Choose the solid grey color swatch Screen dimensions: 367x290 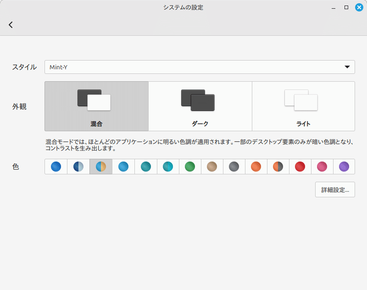234,167
